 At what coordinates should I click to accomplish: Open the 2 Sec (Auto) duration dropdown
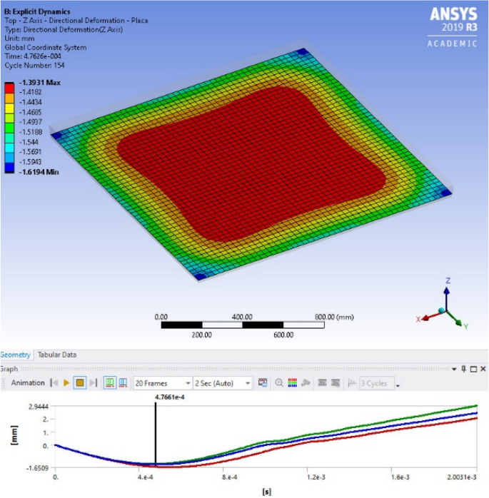pos(223,383)
